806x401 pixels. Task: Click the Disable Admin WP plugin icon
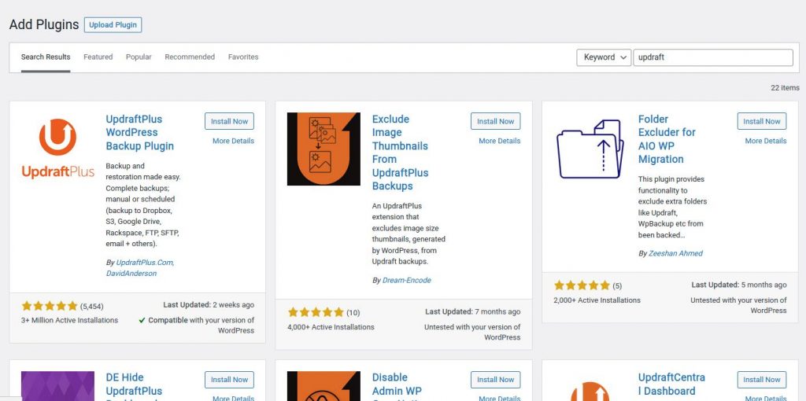(x=324, y=385)
